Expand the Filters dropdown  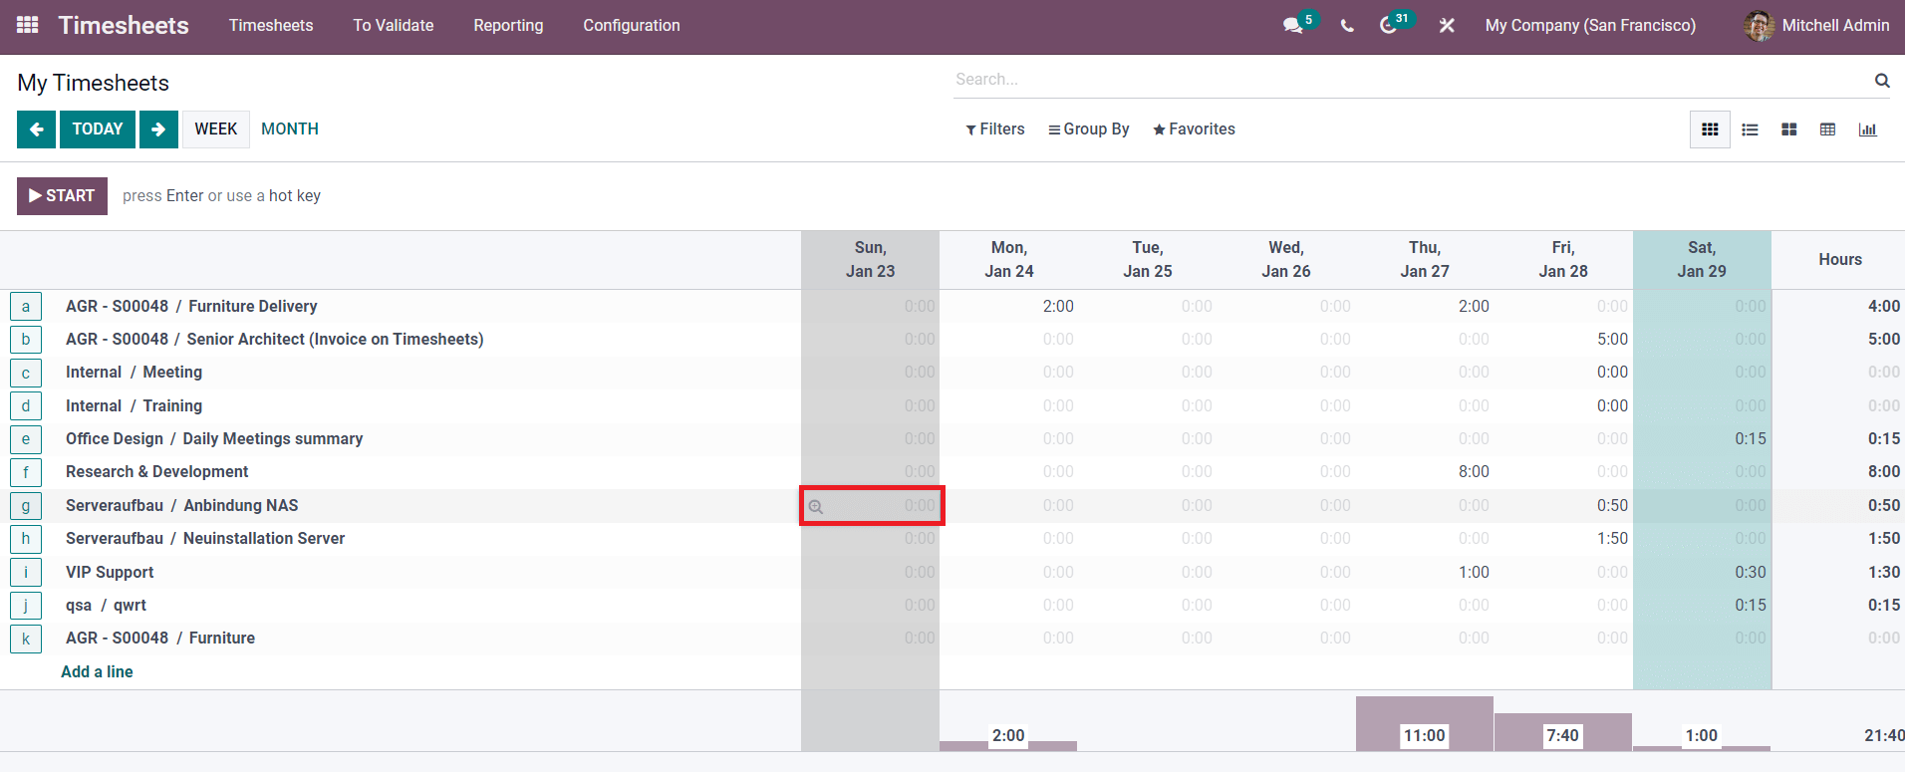coord(995,129)
